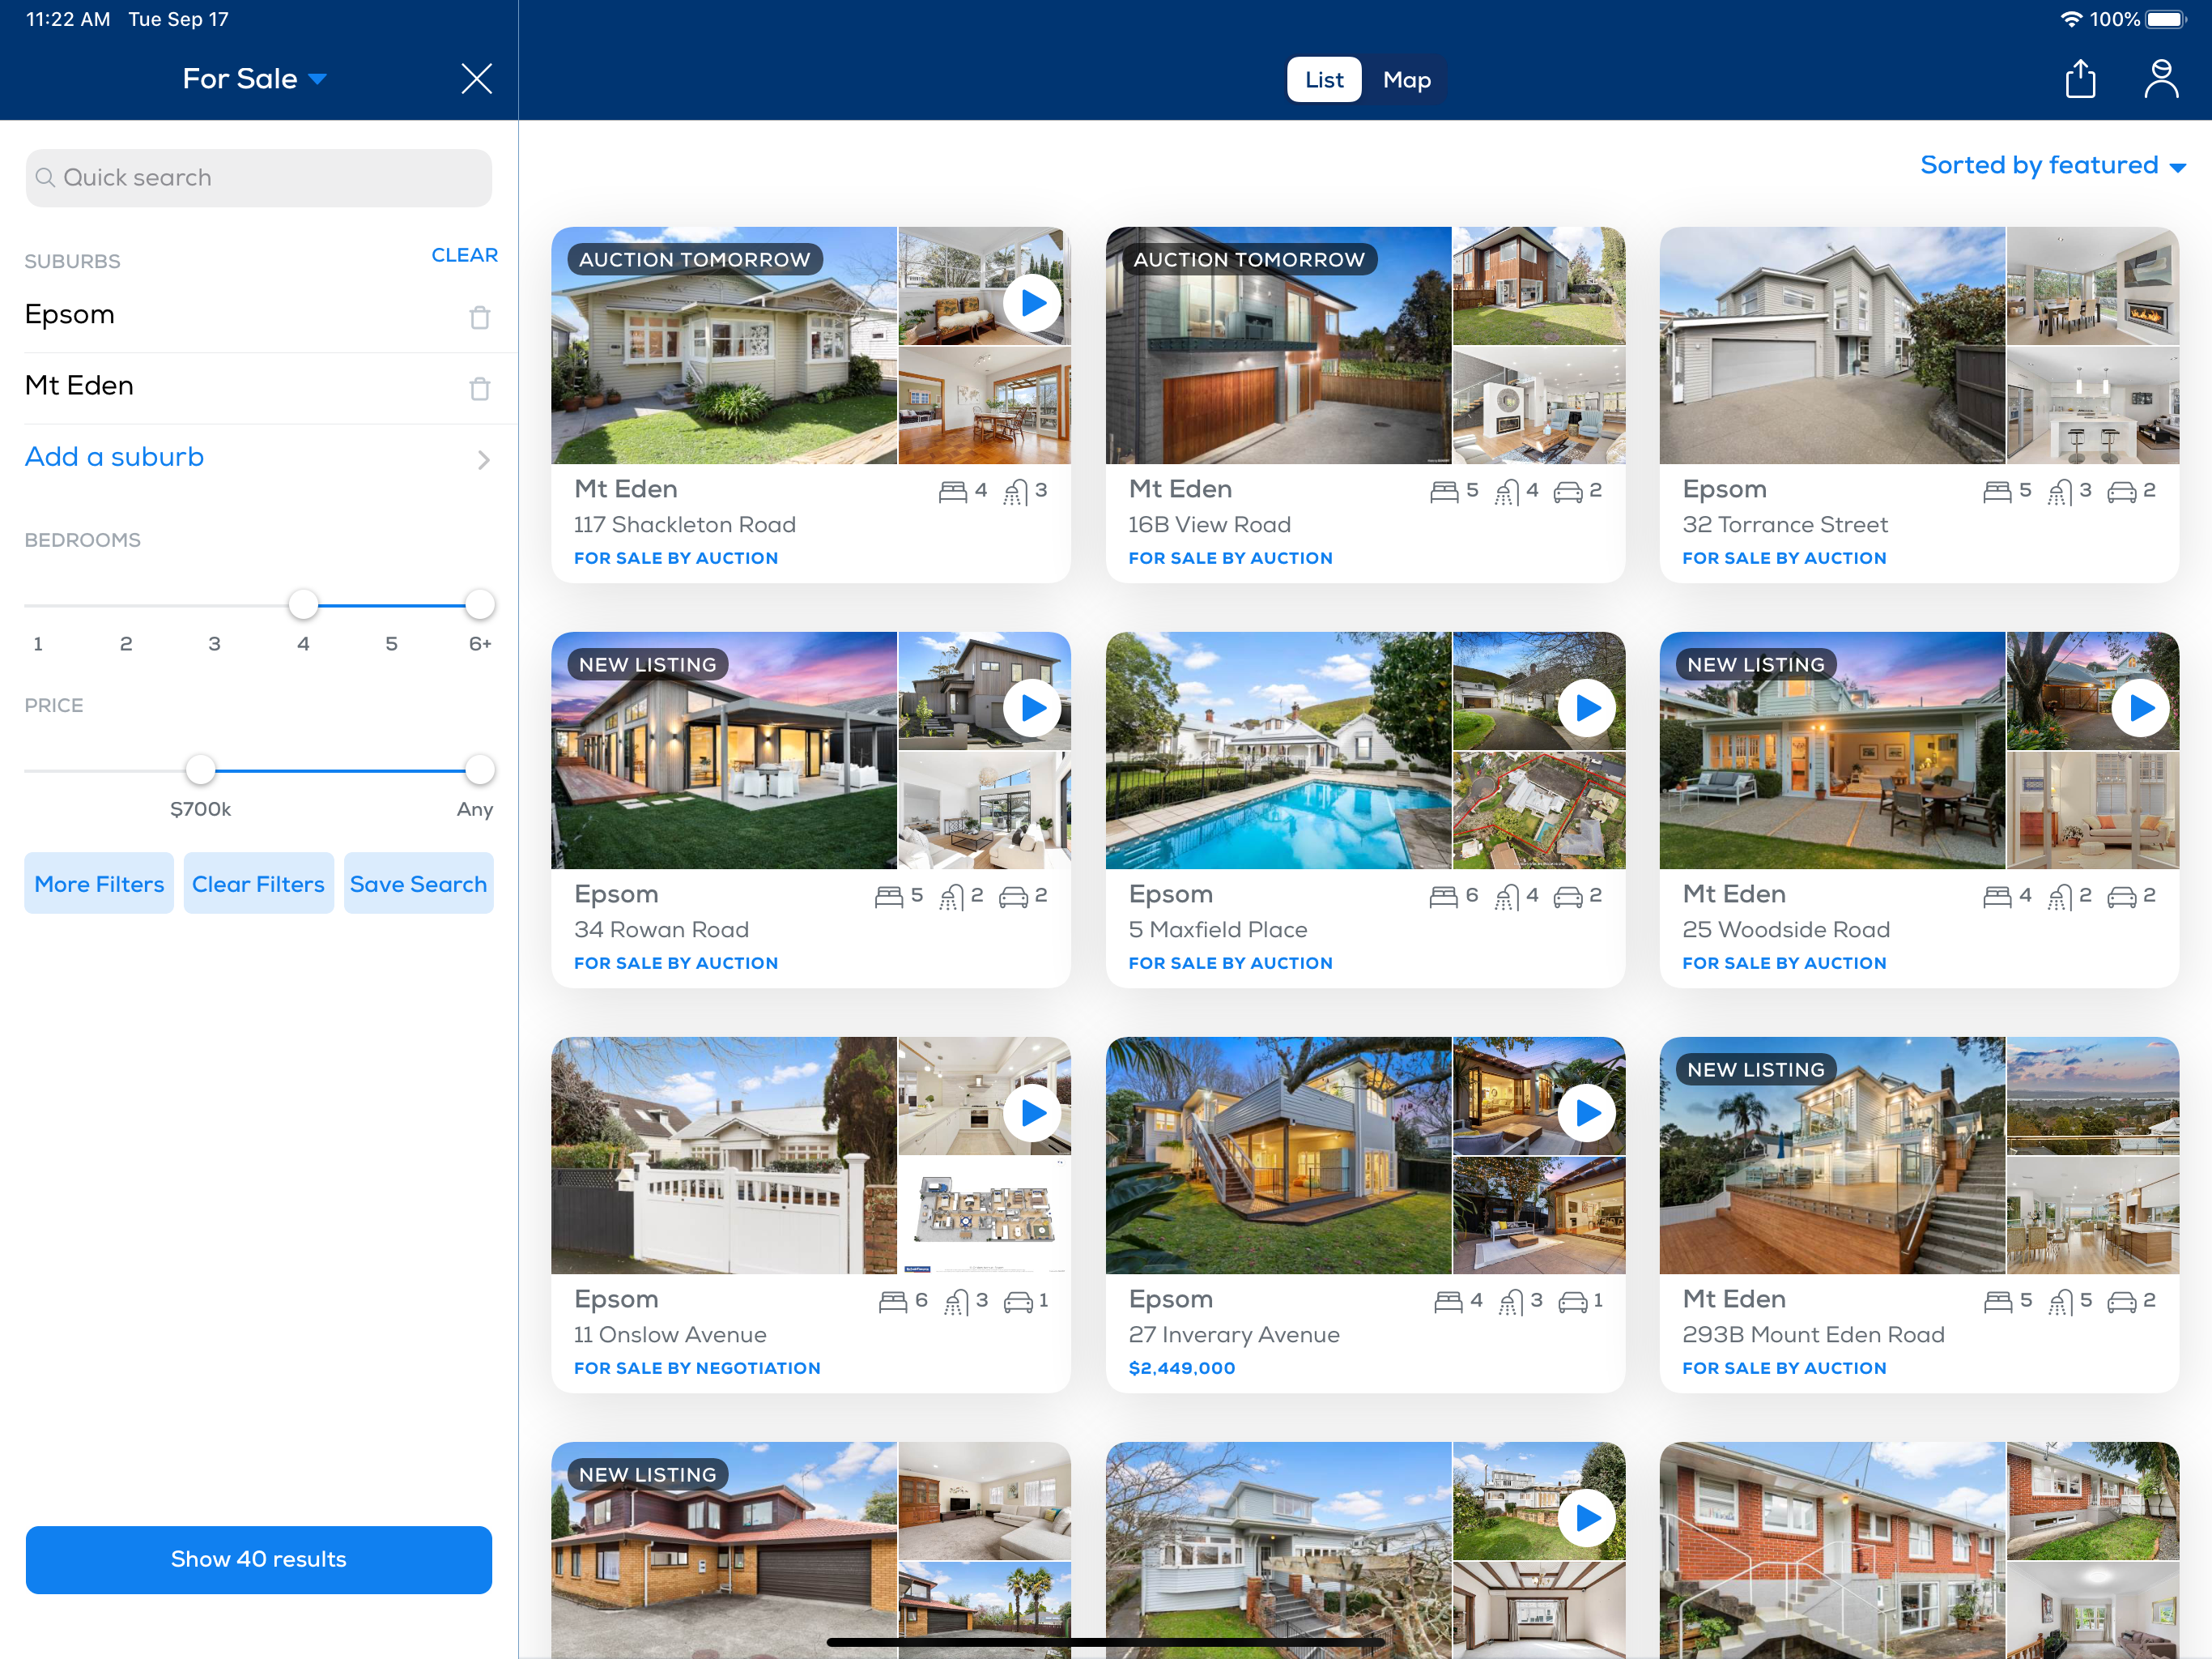Tap car icon on 25 Woodside Road

point(2122,897)
